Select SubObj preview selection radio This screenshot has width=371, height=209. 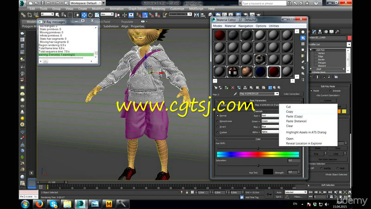tap(321, 168)
